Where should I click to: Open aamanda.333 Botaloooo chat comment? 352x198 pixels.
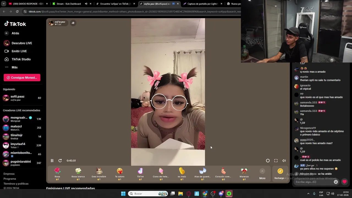[x=319, y=104]
